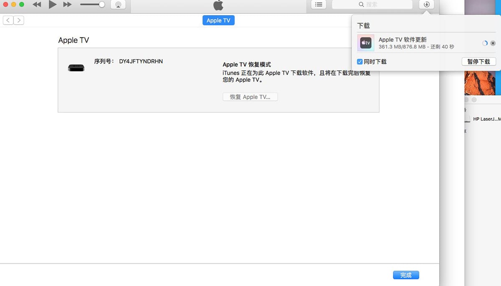Click the Apple TV device icon
Viewport: 501px width, 286px height.
click(x=76, y=68)
